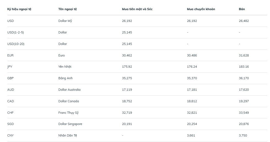Click the 'Mua chuyển khoản' column header
The width and height of the screenshot is (270, 142).
[x=201, y=9]
